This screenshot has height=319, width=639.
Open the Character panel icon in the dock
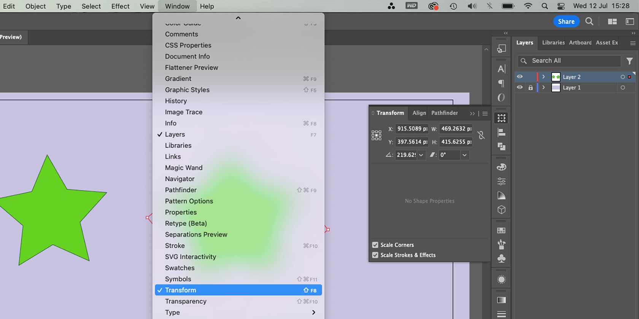[x=501, y=69]
